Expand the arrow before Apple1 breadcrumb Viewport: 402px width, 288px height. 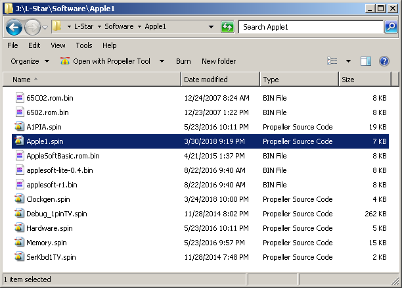[139, 26]
